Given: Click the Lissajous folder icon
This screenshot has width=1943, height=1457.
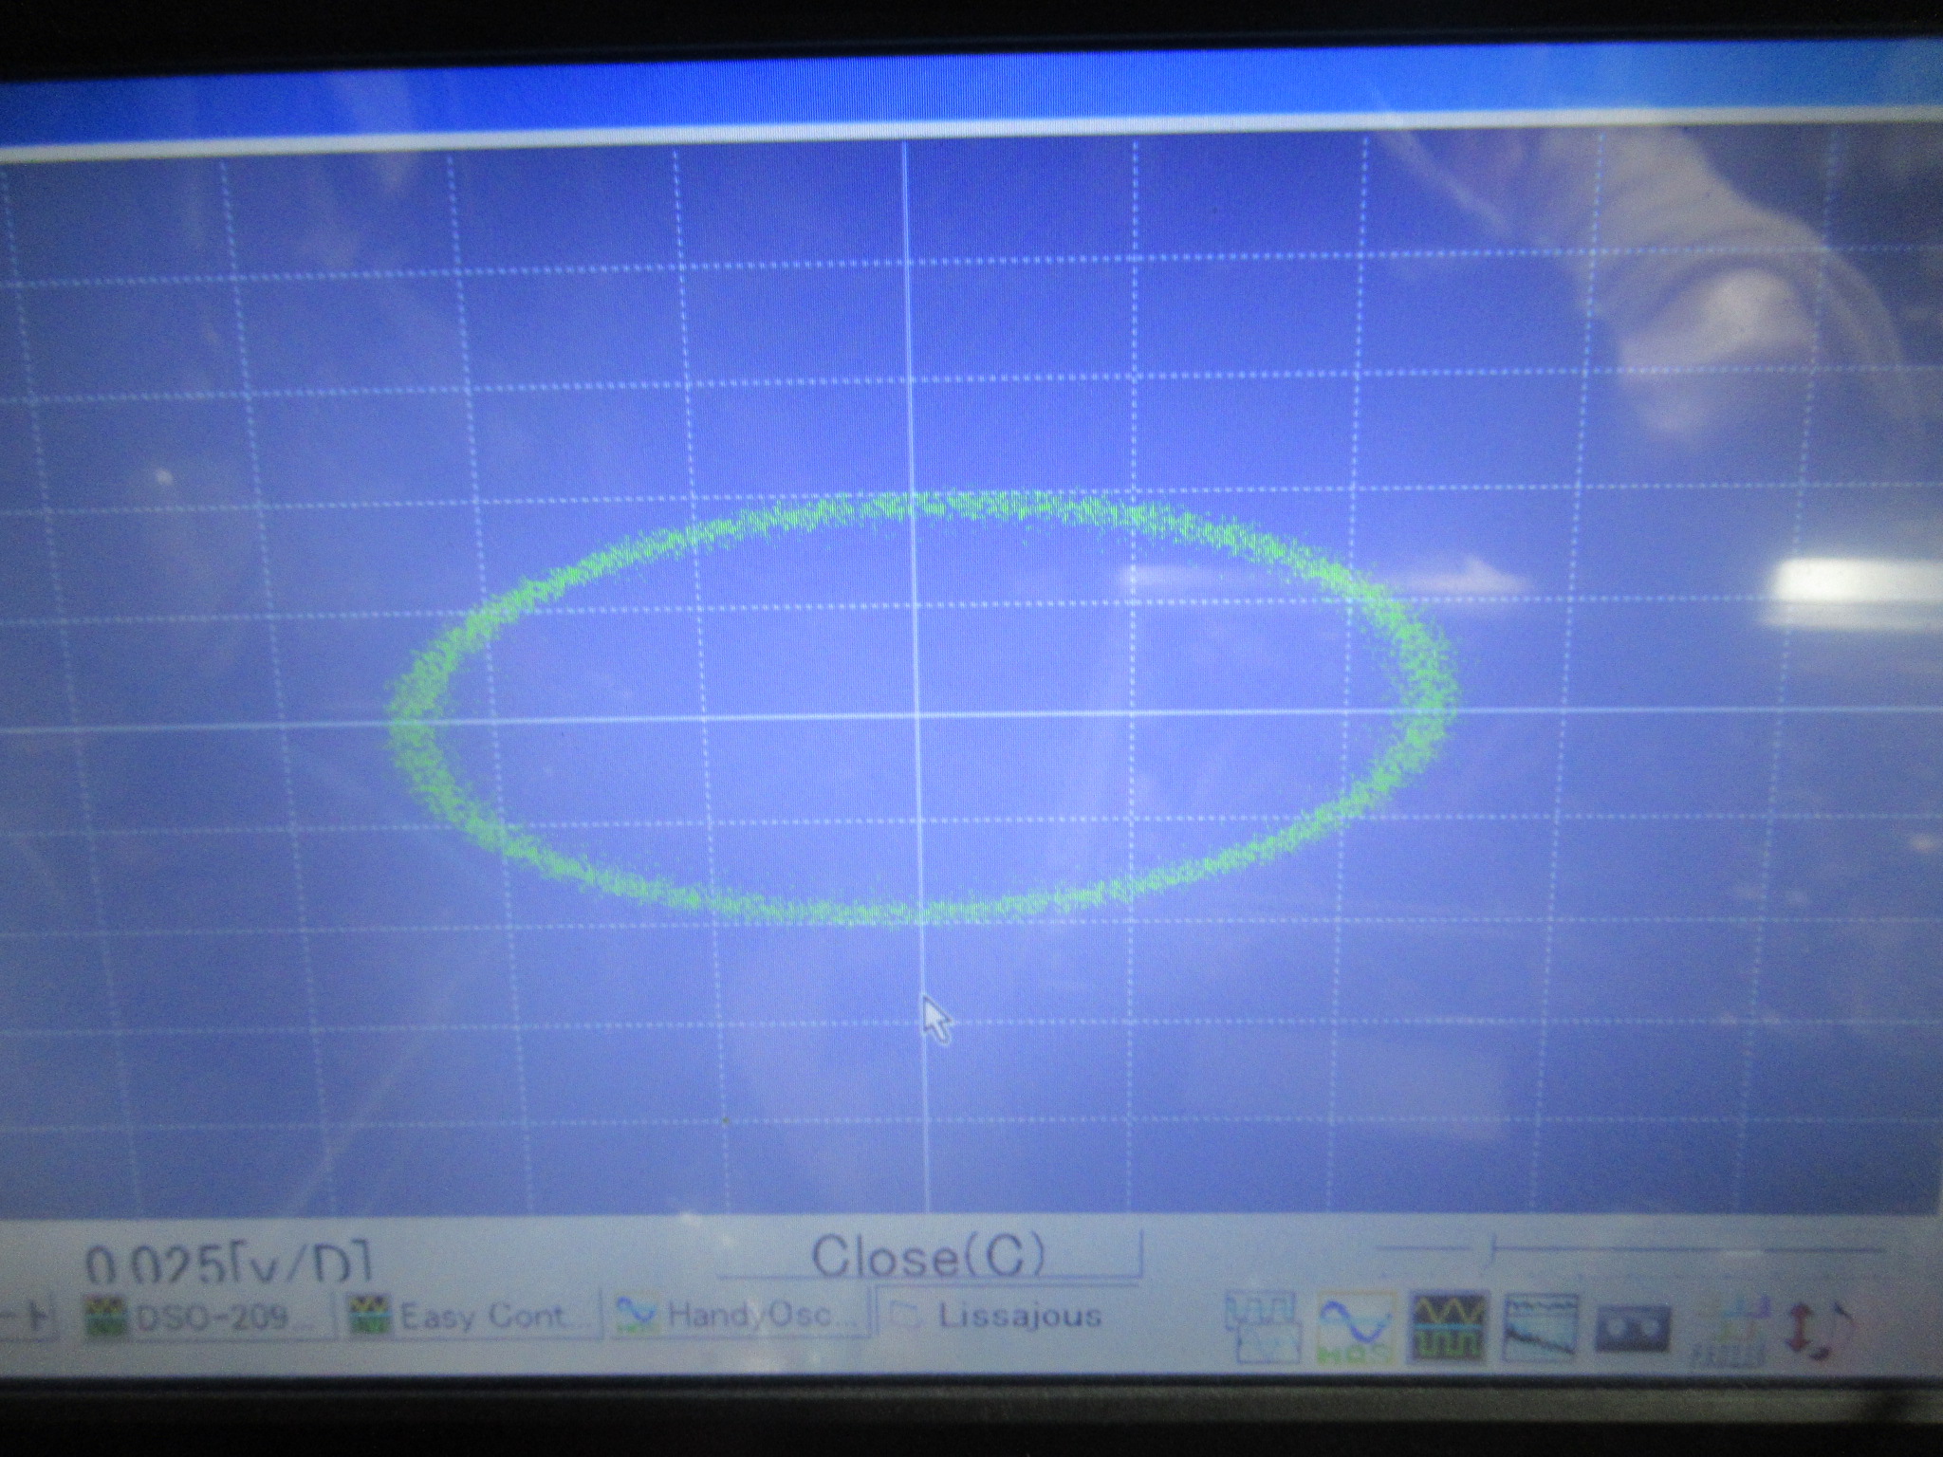Looking at the screenshot, I should (906, 1316).
